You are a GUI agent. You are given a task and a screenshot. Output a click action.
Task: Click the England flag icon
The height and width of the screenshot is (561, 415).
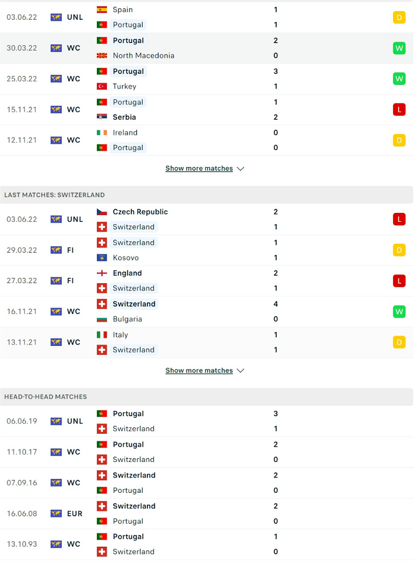[x=102, y=274]
